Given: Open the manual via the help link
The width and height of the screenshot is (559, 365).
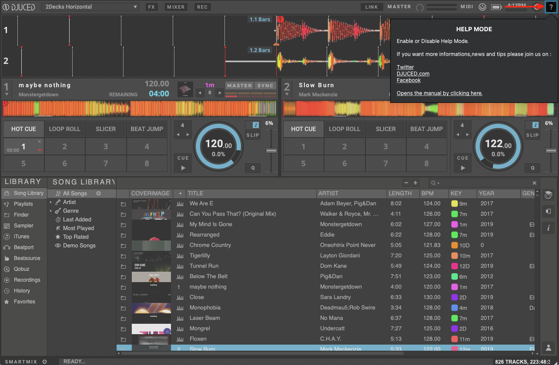Looking at the screenshot, I should (439, 93).
